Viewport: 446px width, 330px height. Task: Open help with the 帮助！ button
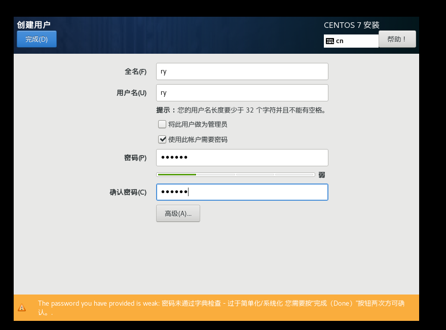[397, 39]
